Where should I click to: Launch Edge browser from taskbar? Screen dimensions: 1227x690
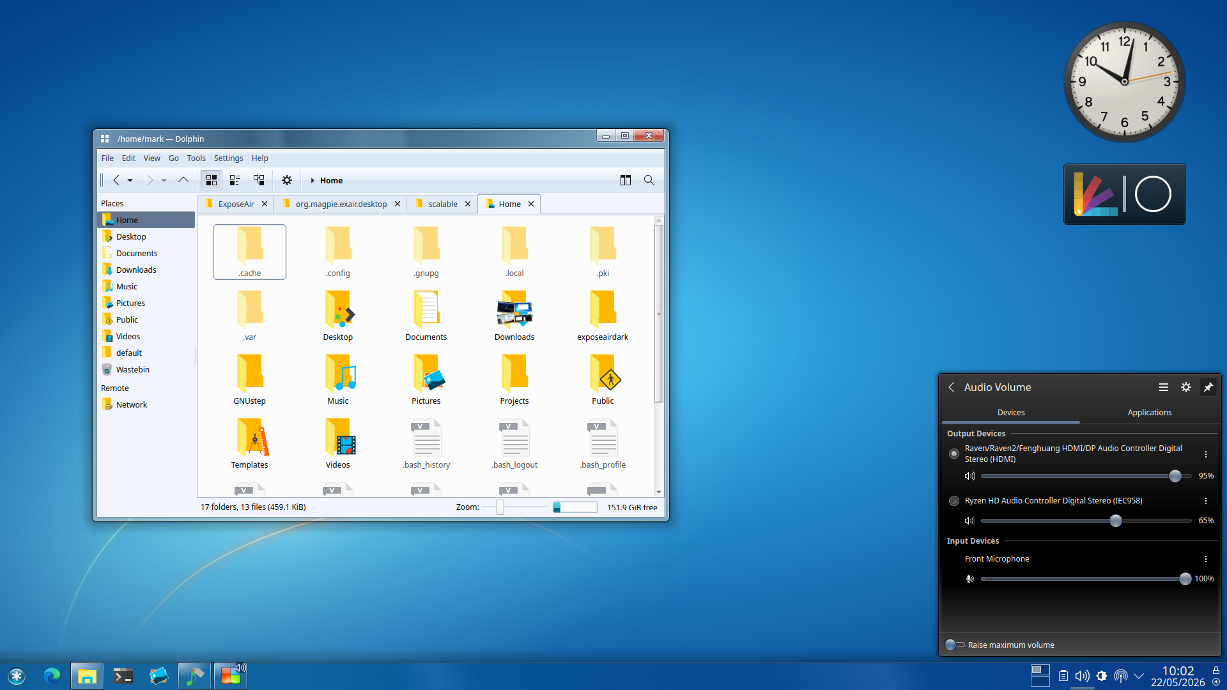point(52,676)
